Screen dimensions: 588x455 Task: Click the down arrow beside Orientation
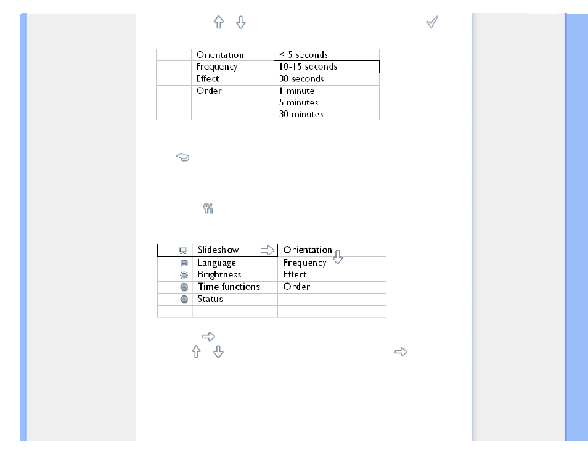click(x=338, y=257)
